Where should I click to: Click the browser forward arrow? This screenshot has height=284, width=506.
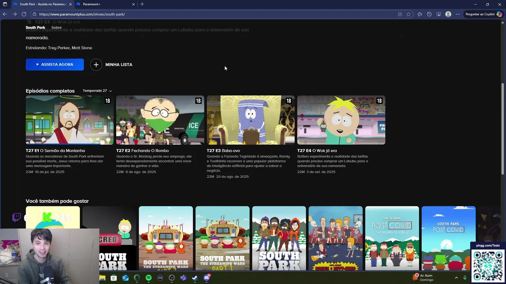click(x=14, y=14)
